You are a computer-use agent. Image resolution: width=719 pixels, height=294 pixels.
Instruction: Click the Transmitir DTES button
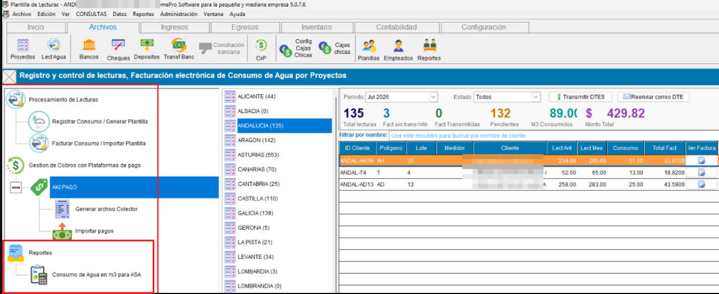(x=580, y=97)
